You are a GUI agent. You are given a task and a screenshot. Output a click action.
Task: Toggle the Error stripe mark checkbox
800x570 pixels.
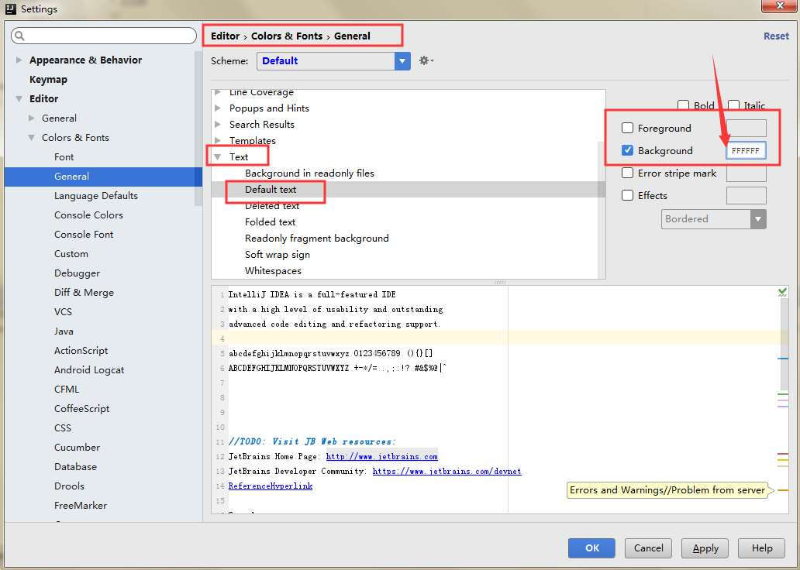pyautogui.click(x=628, y=173)
